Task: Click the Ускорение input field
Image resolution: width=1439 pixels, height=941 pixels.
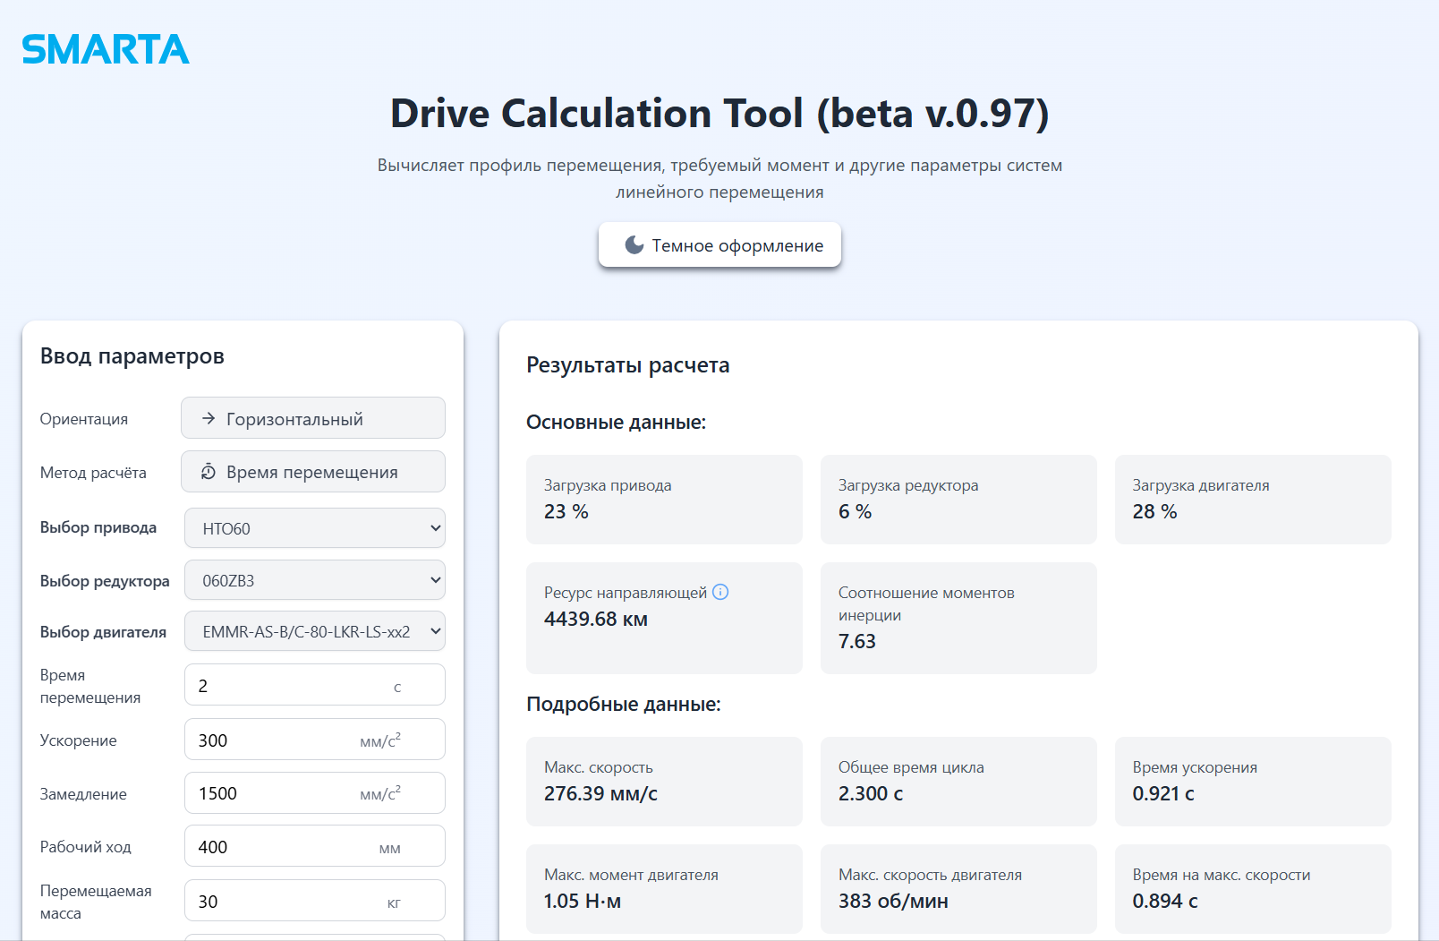Action: coord(273,740)
